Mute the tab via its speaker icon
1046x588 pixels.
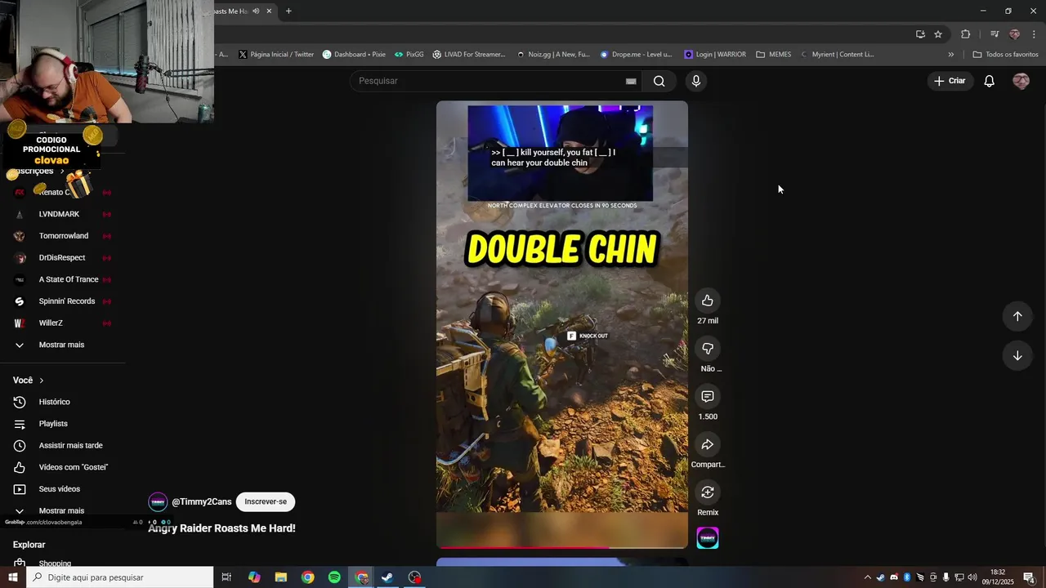[256, 11]
